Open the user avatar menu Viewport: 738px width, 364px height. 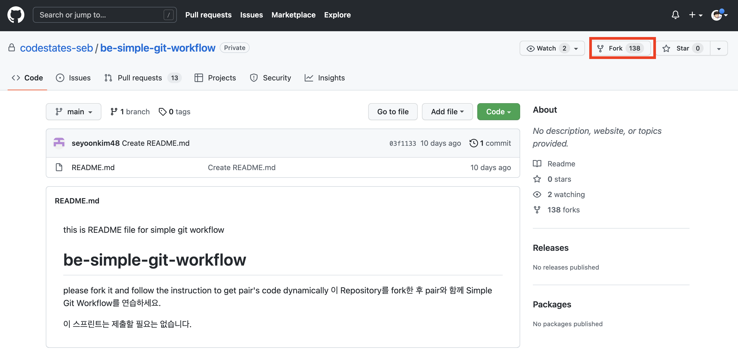(x=719, y=15)
